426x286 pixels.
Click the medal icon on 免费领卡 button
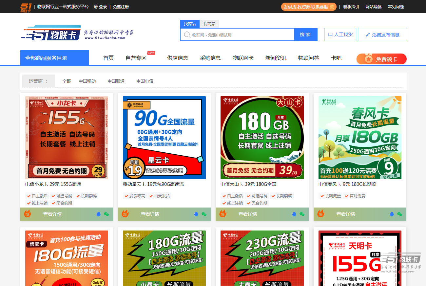click(x=369, y=59)
